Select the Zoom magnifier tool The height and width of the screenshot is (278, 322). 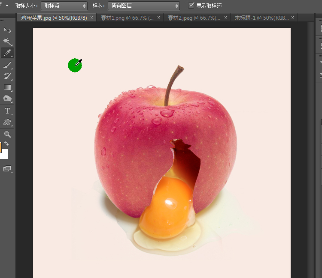click(7, 134)
